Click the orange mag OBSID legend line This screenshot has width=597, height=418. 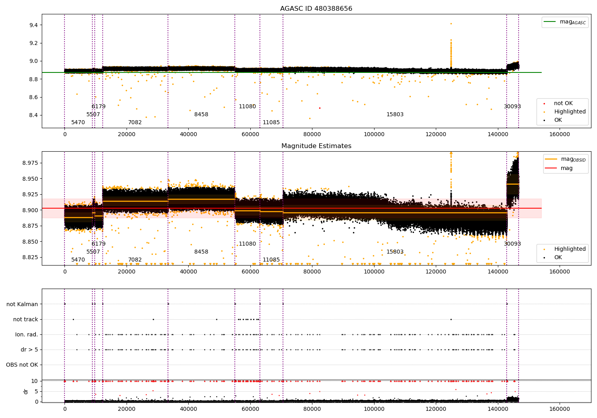(x=551, y=159)
